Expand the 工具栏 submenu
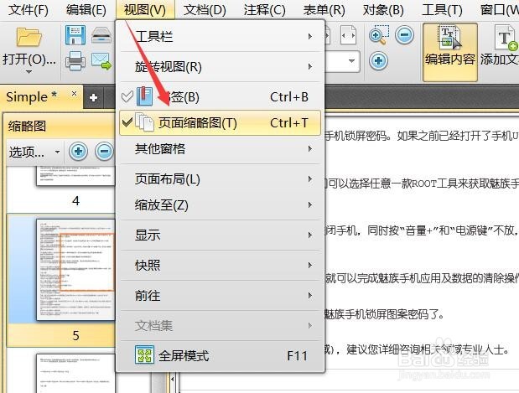The width and height of the screenshot is (519, 393). point(221,36)
